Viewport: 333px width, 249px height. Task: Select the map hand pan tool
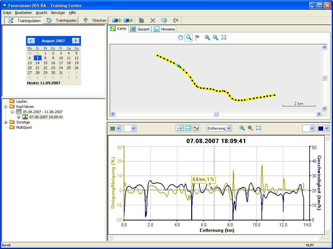pos(180,38)
